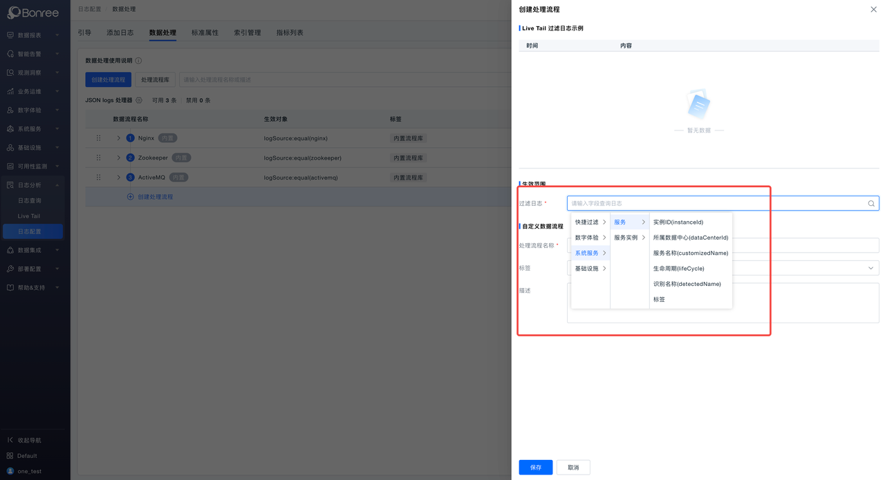Grab the drag handle of Nginx row
885x480 pixels.
[x=98, y=138]
